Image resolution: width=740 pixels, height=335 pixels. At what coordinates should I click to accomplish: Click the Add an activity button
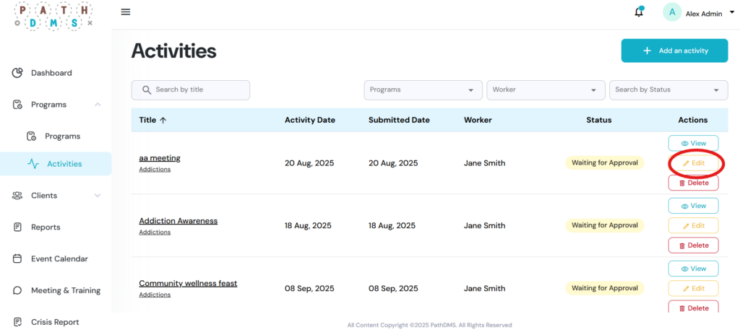[674, 51]
